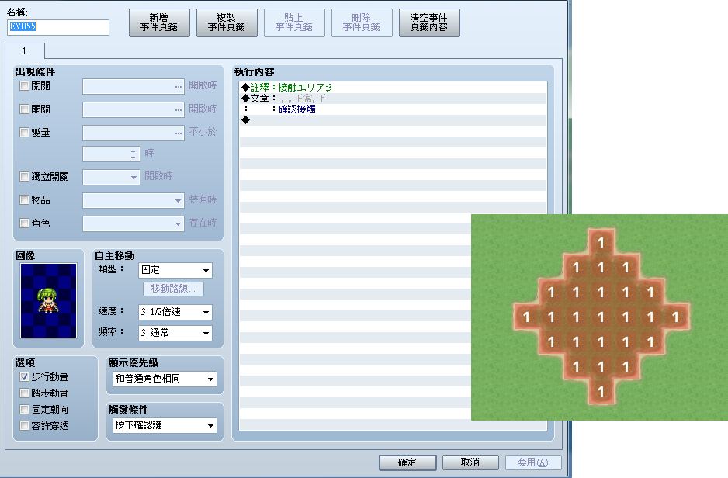Select the 文章 command line

[x=393, y=99]
